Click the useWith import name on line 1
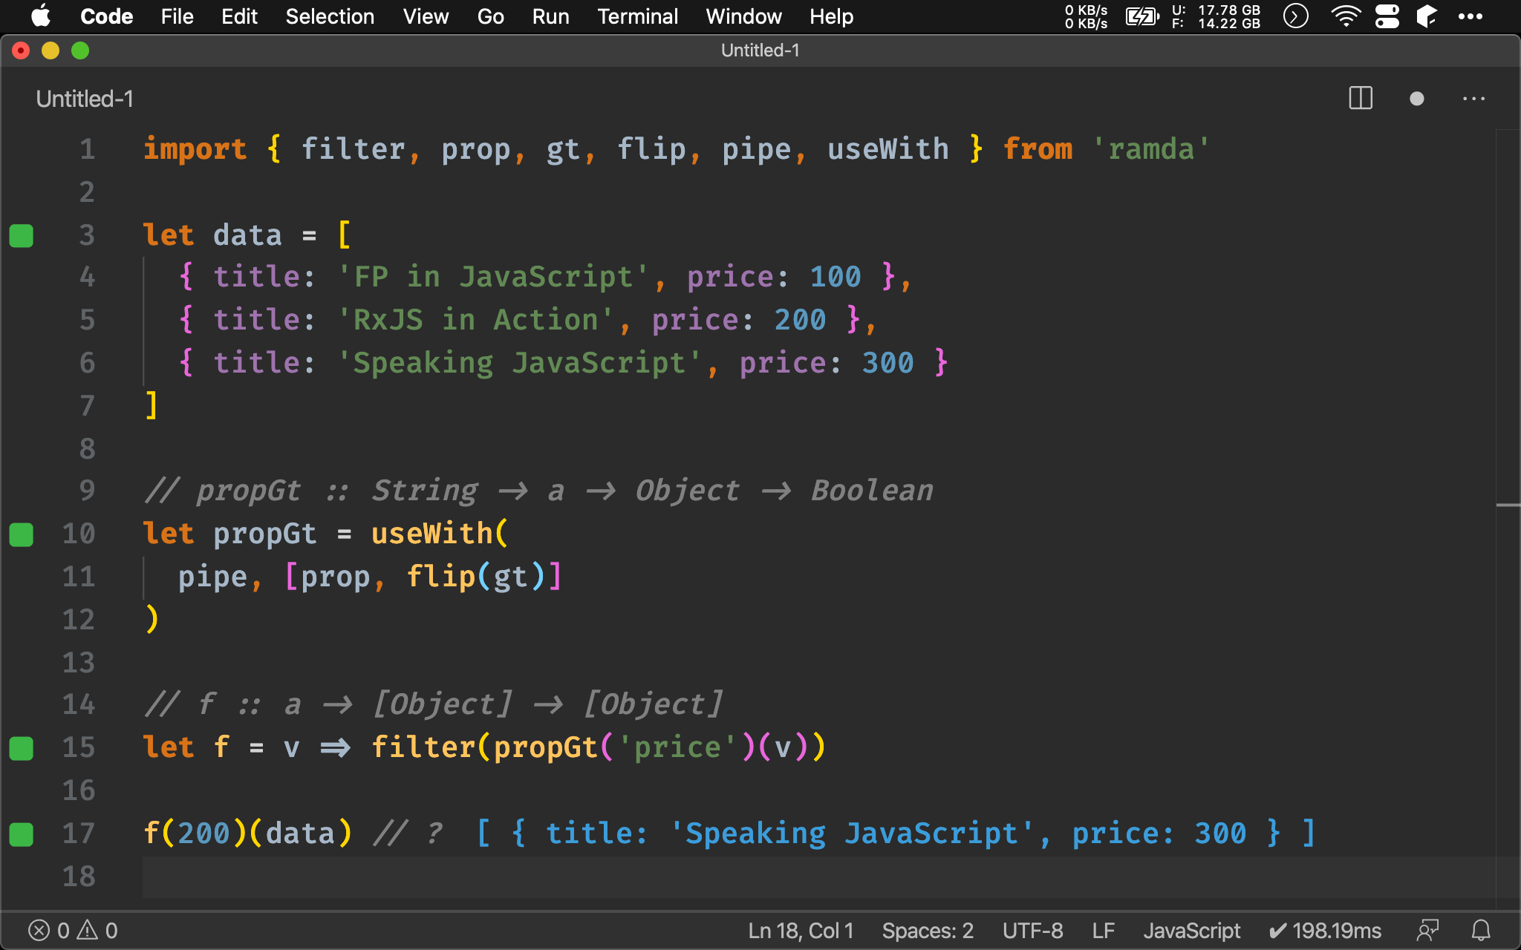 tap(888, 149)
